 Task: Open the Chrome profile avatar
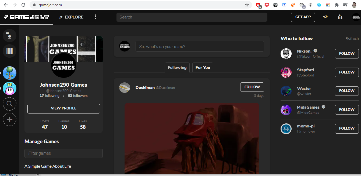click(x=354, y=5)
